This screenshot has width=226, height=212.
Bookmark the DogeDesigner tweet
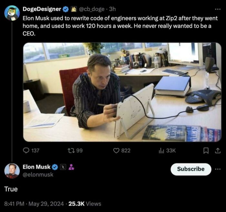click(208, 150)
